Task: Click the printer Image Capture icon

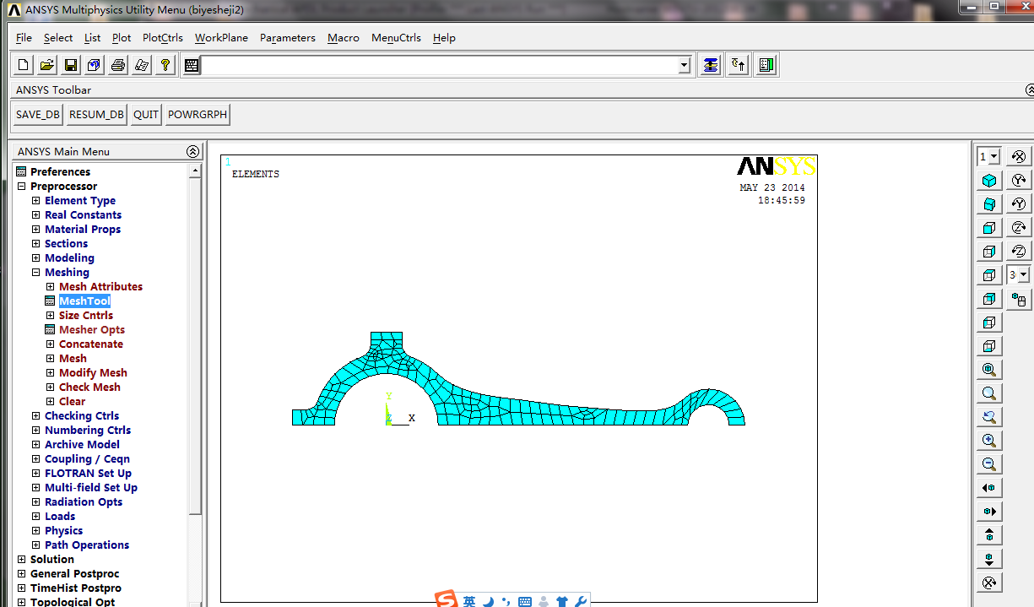Action: point(118,65)
